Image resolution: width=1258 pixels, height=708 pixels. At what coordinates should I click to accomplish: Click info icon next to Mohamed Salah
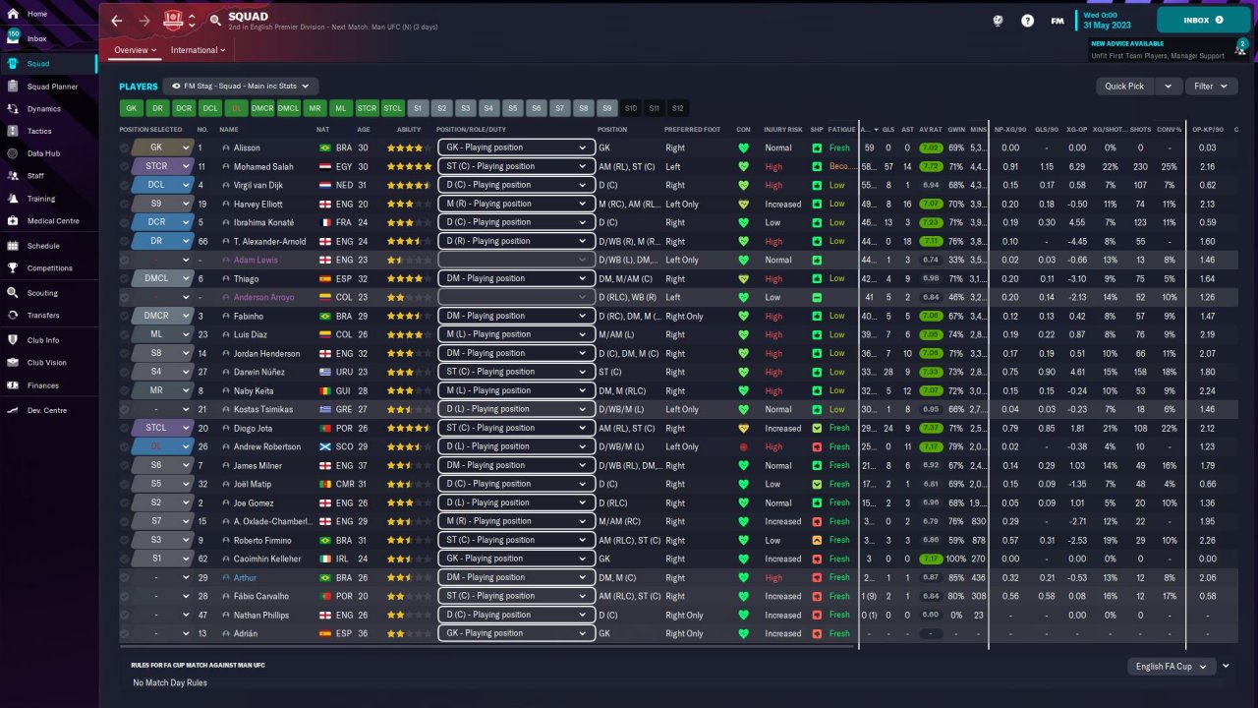tap(226, 166)
